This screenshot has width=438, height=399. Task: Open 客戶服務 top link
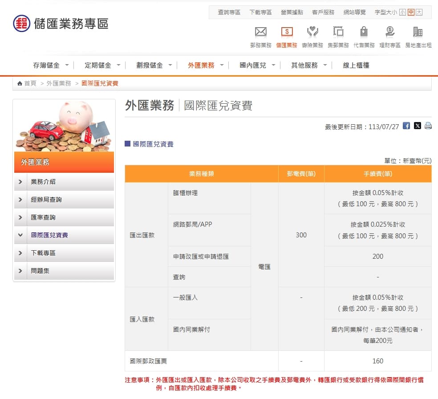pos(323,12)
